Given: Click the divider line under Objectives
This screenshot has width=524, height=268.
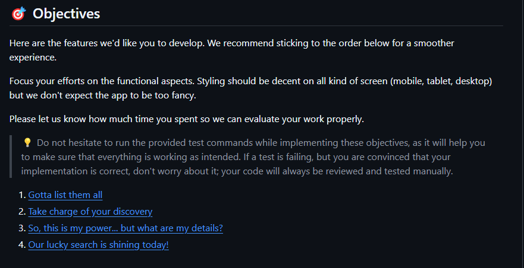Looking at the screenshot, I should pyautogui.click(x=256, y=26).
